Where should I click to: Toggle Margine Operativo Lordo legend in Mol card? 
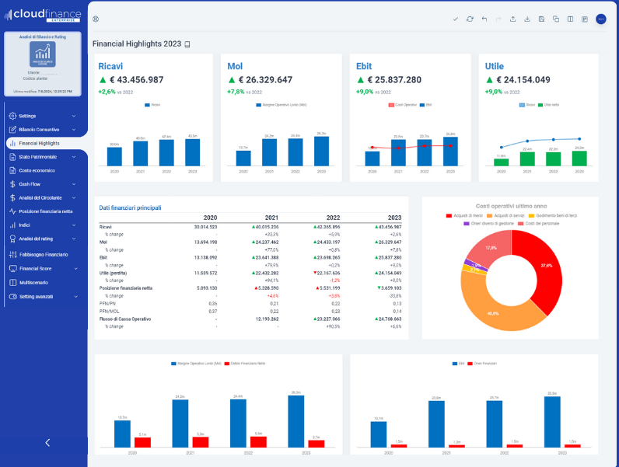click(281, 105)
